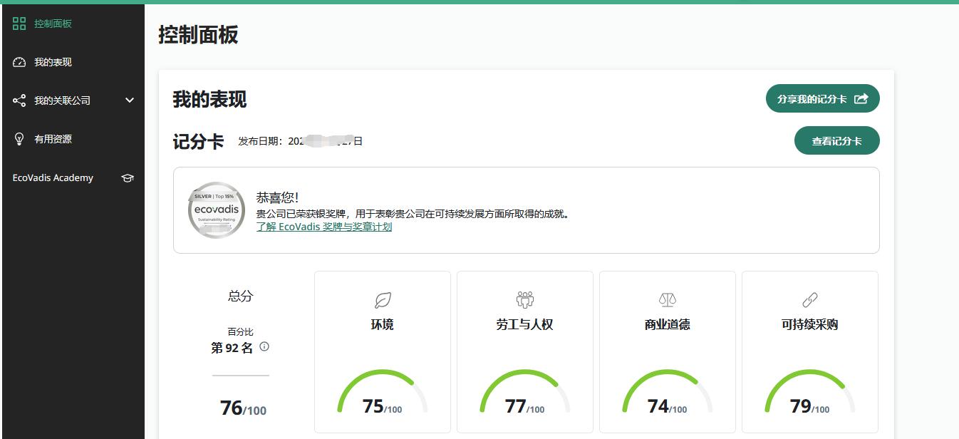
Task: Click the share-nodes icon beside 我的关联公司
Action: 19,100
